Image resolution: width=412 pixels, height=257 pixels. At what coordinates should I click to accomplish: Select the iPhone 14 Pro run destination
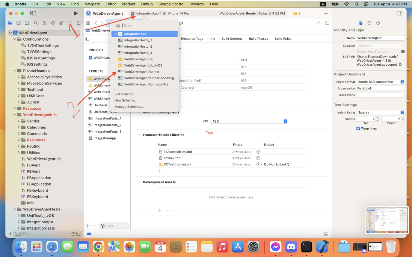click(176, 14)
